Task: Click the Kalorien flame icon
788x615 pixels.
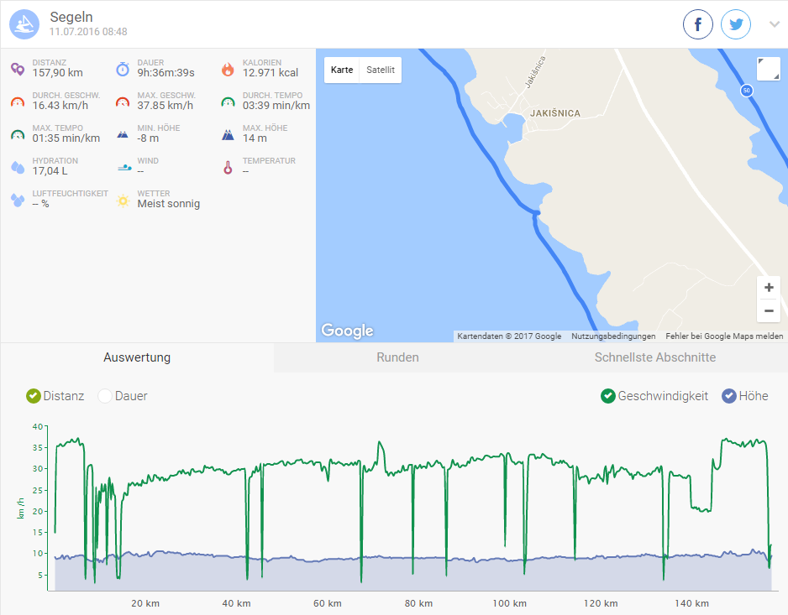Action: click(228, 69)
